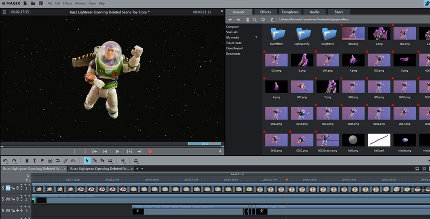Toggle mute M on track 1

point(8,188)
